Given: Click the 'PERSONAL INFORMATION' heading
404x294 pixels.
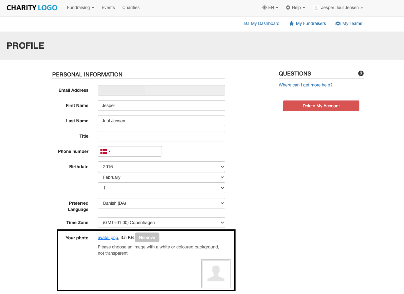Looking at the screenshot, I should (x=87, y=75).
